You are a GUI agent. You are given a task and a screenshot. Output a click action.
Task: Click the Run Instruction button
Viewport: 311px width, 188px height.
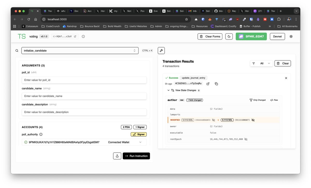(x=136, y=156)
